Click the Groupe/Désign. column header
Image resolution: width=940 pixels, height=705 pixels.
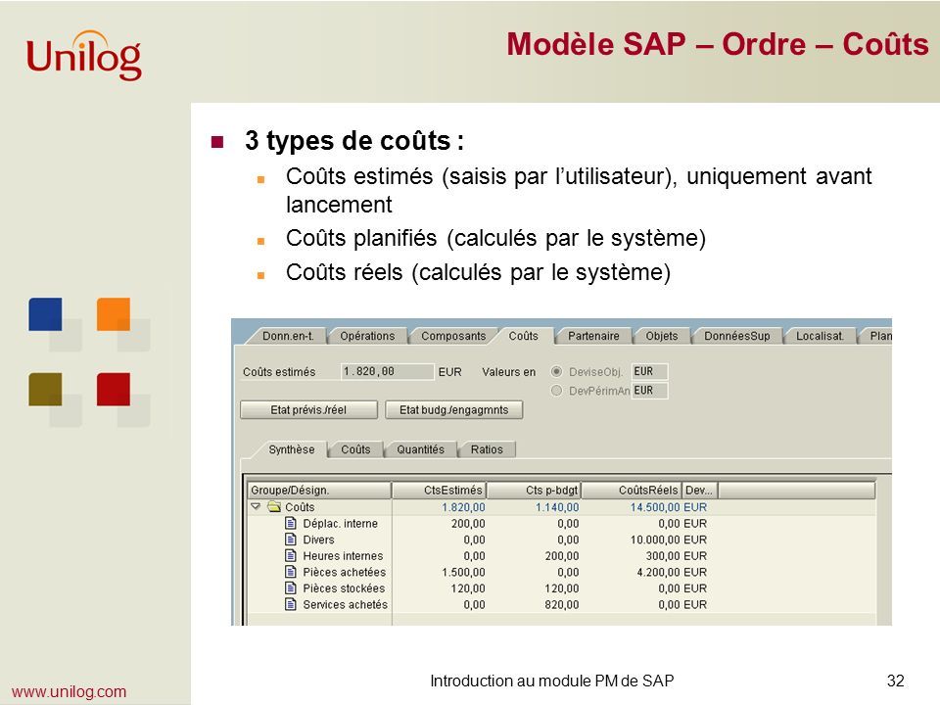(x=319, y=491)
